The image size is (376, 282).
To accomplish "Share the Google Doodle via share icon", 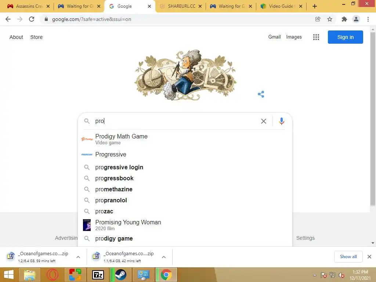I will click(x=261, y=94).
